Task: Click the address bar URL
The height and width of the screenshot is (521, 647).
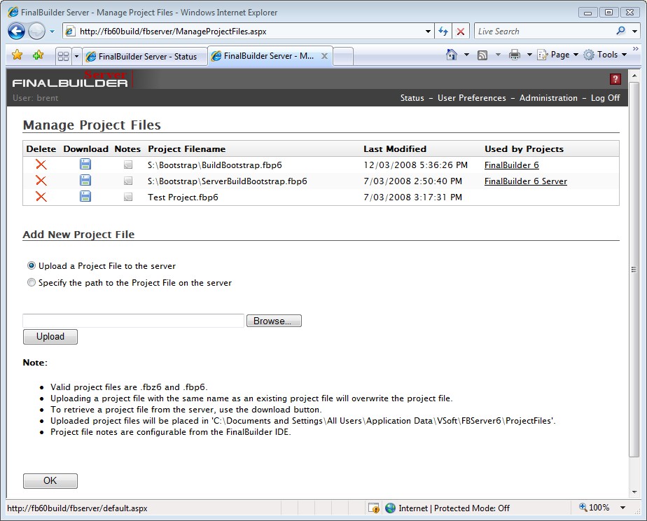Action: pos(173,32)
